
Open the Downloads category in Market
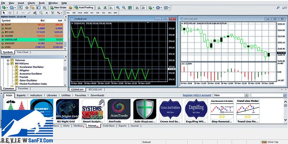point(97,95)
